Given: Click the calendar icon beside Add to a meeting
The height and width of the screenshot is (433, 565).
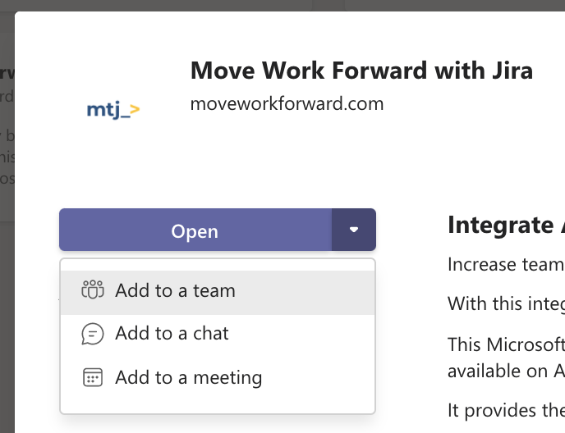Looking at the screenshot, I should coord(93,377).
